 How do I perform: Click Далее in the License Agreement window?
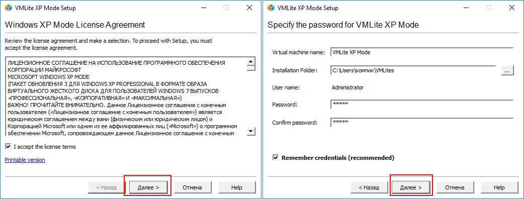click(x=148, y=187)
